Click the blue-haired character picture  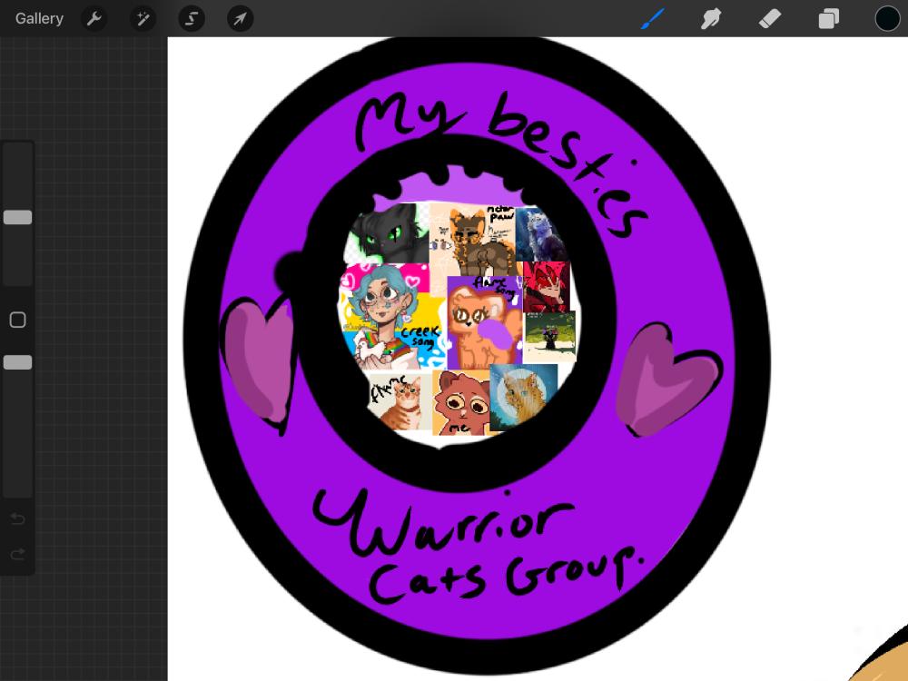click(385, 317)
